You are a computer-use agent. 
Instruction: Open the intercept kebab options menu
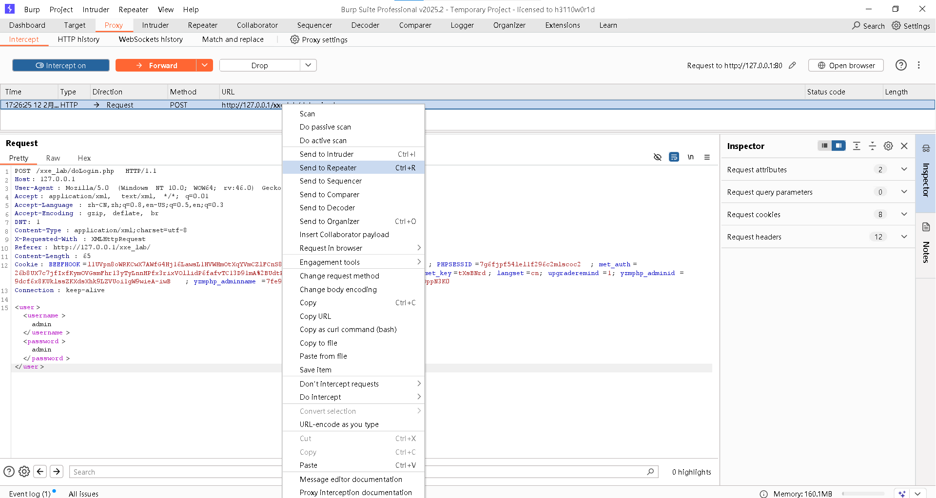(x=919, y=65)
